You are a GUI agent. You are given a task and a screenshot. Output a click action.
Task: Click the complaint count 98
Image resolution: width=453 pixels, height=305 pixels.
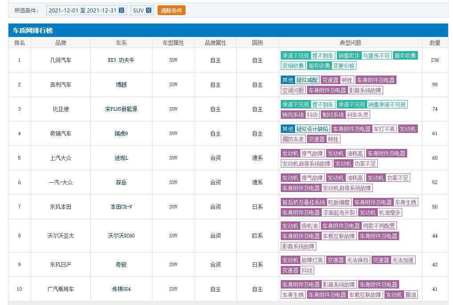tap(435, 84)
